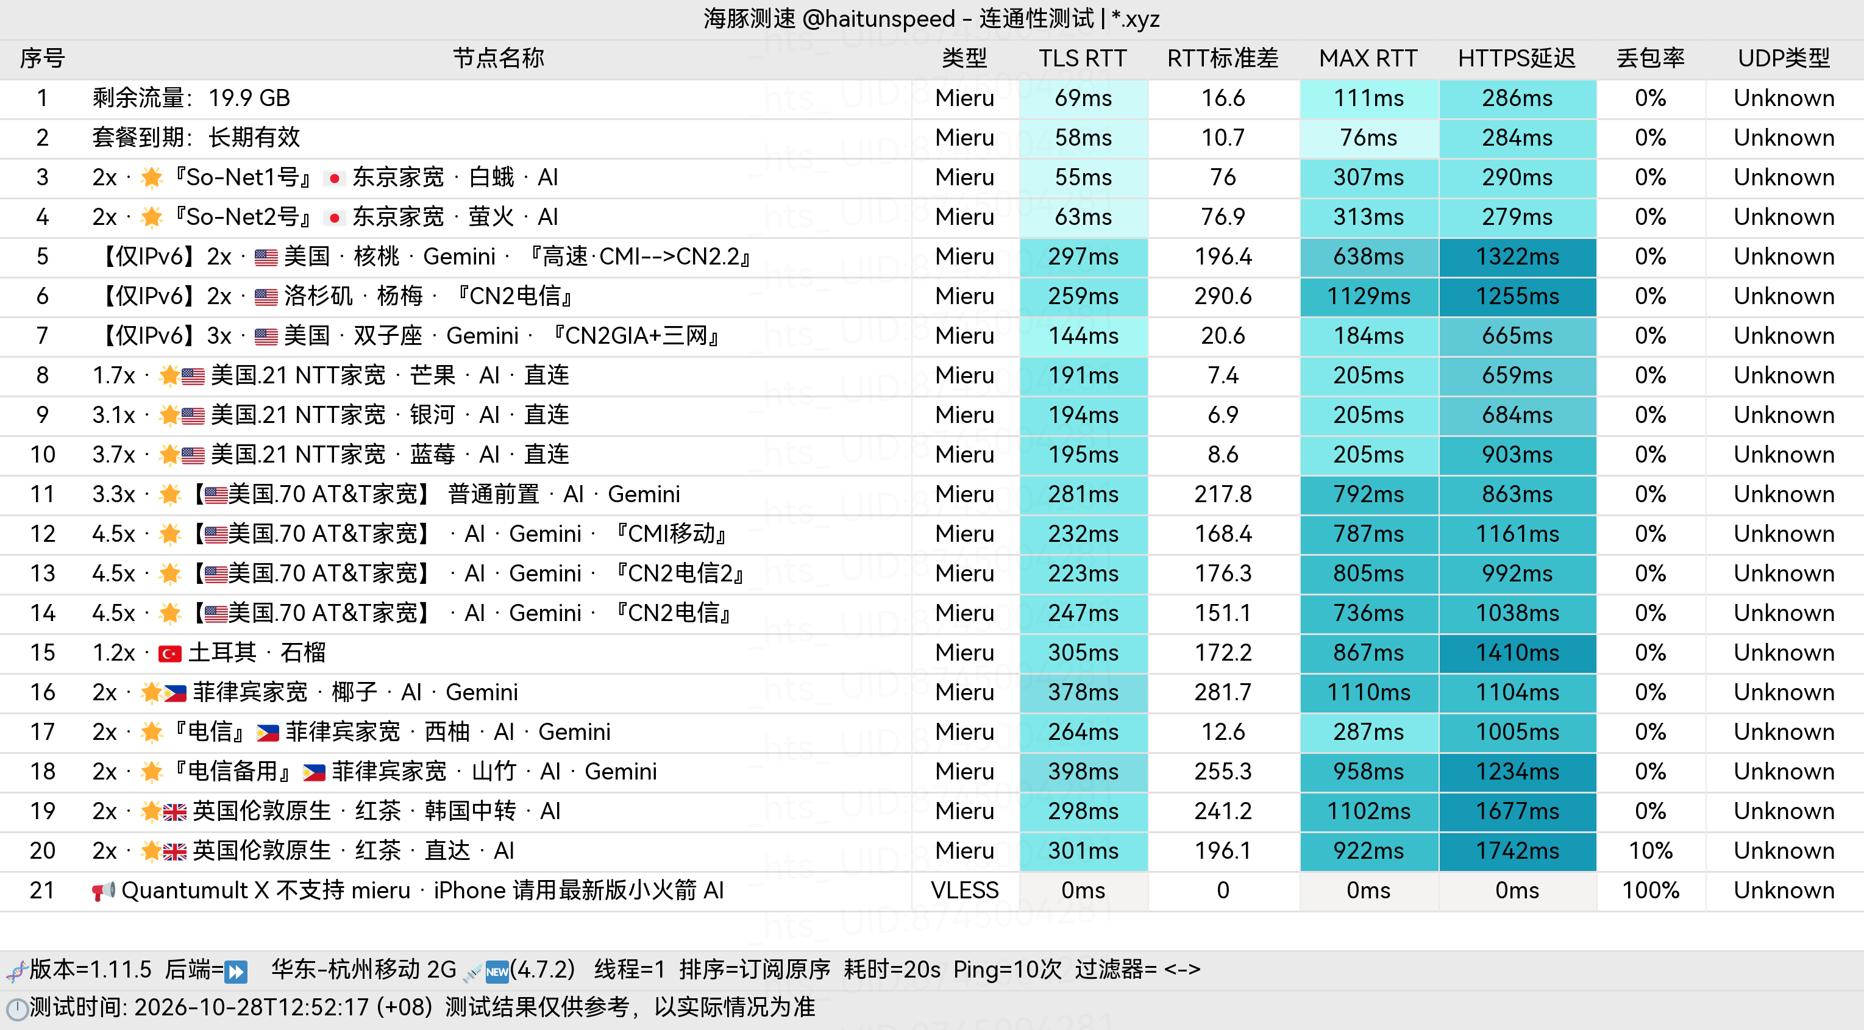Click the 10% packet loss cell
1864x1030 pixels.
[1651, 851]
